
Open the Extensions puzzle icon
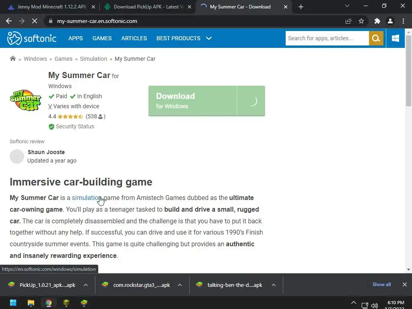377,21
